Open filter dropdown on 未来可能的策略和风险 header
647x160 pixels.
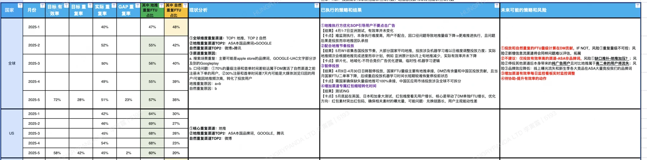637,5
